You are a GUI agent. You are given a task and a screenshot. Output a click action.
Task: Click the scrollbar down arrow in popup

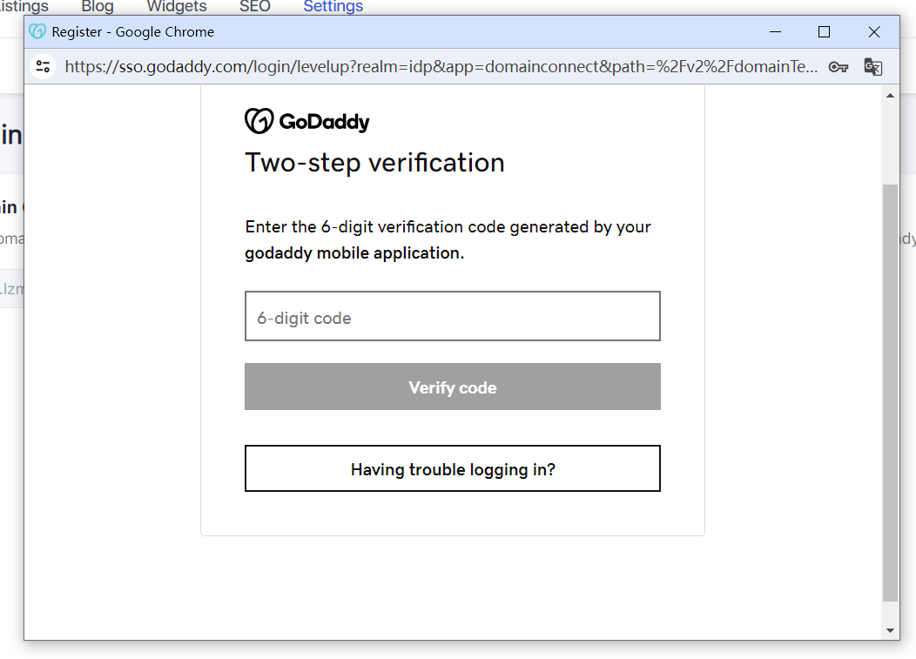pos(890,630)
